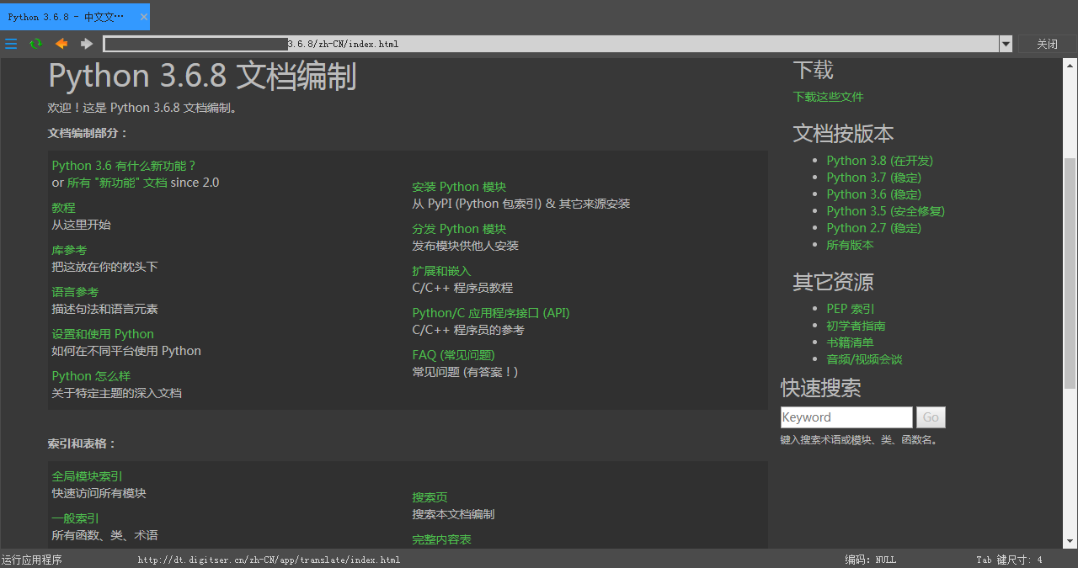Open the 教程 tutorial link

coord(63,207)
